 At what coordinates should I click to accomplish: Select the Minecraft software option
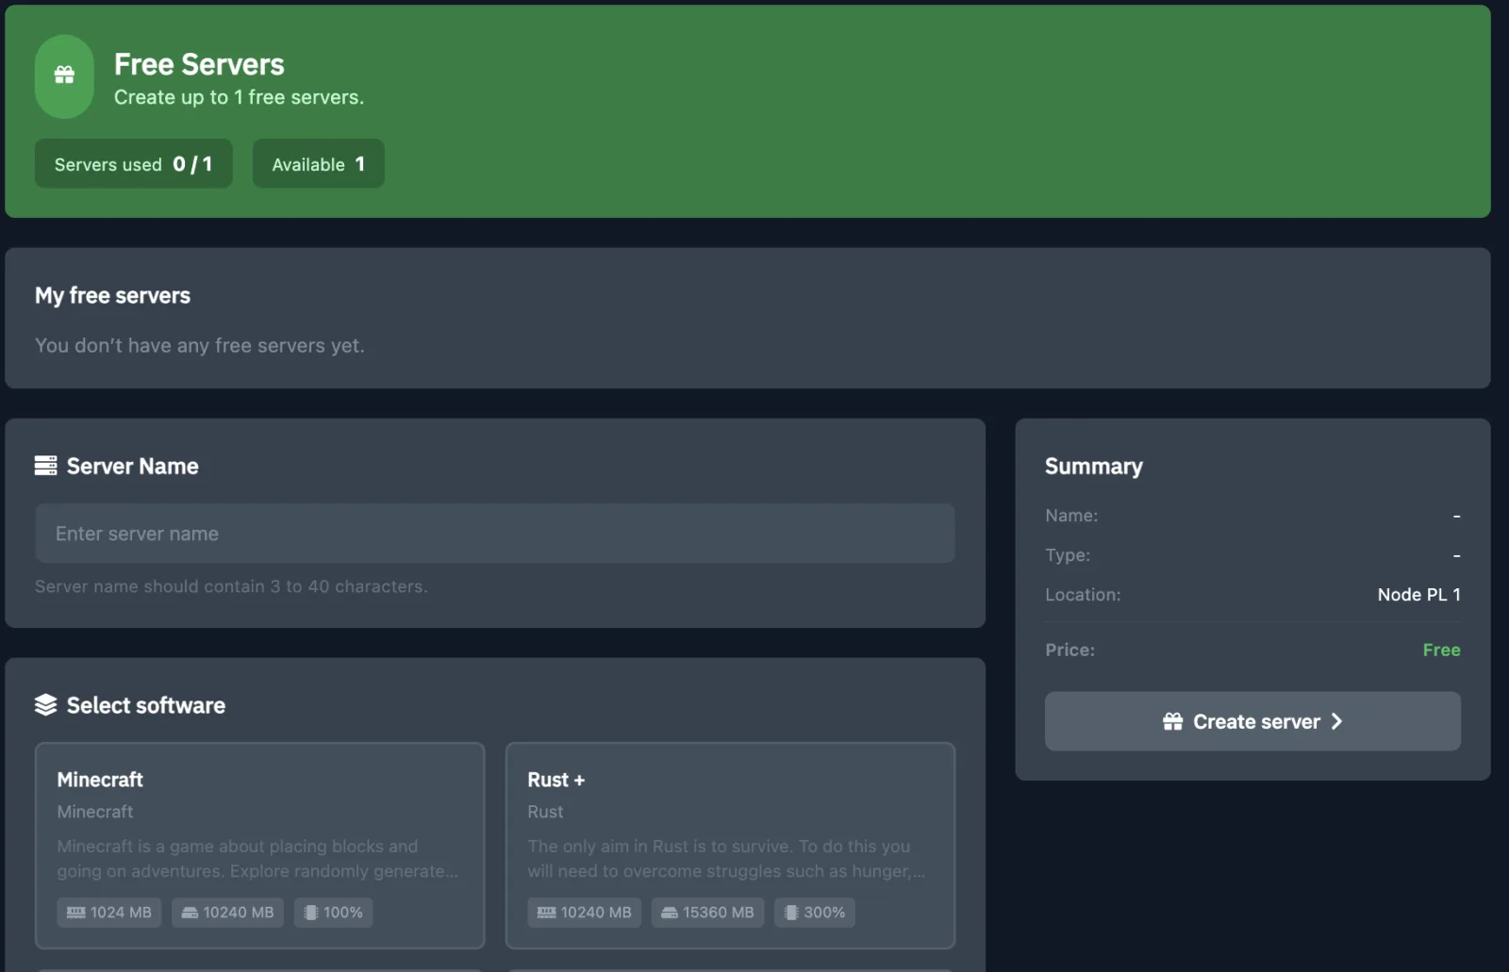(259, 844)
